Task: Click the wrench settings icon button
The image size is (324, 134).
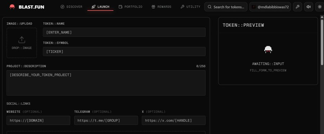Action: point(297,7)
